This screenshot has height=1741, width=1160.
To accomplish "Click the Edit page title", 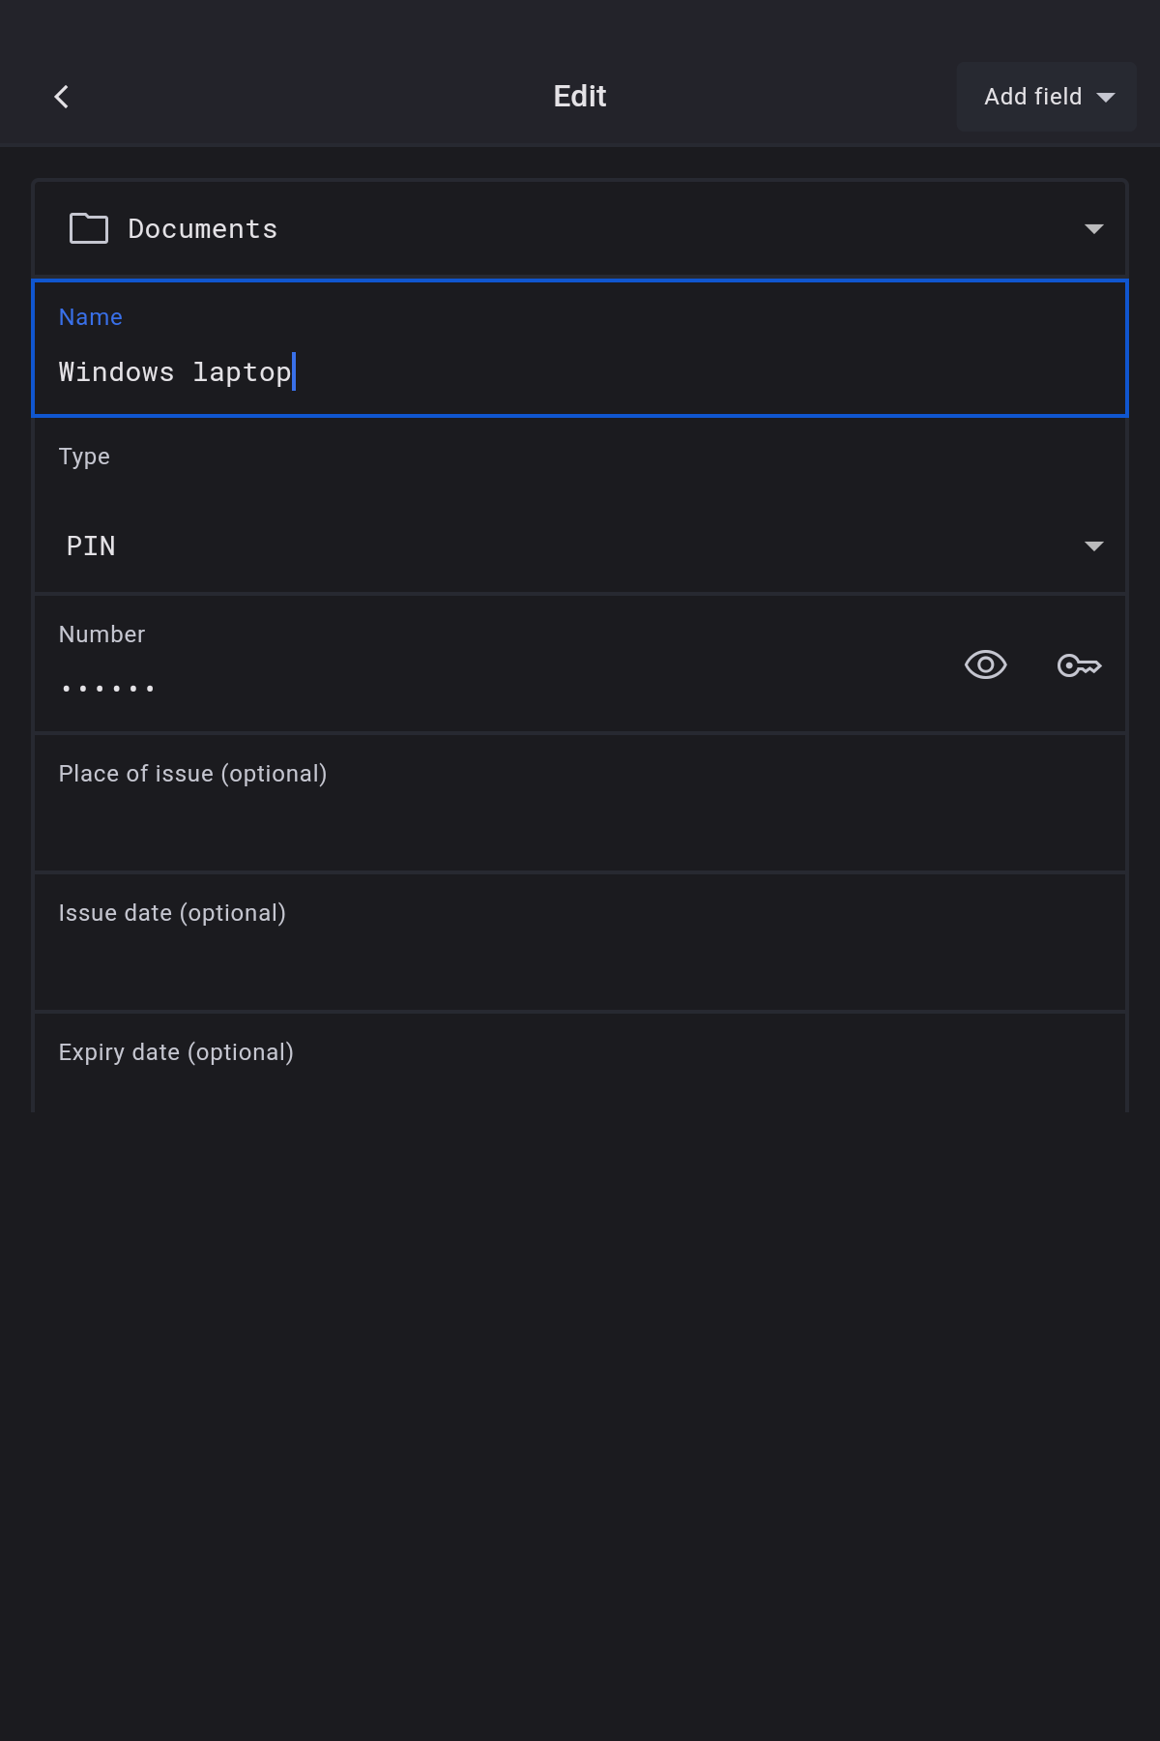I will pyautogui.click(x=580, y=97).
